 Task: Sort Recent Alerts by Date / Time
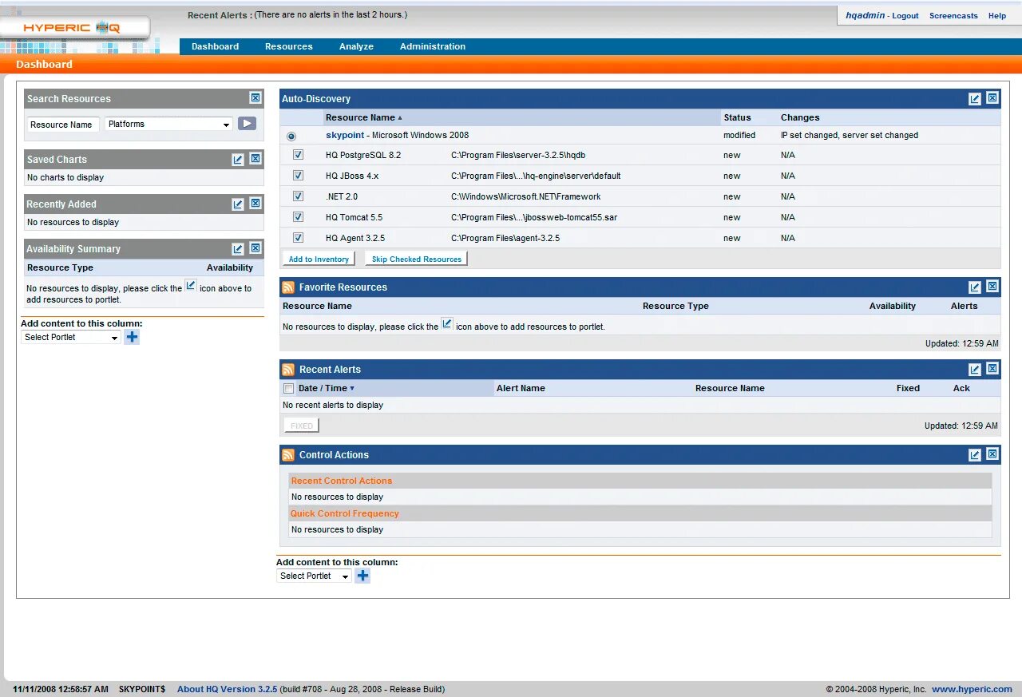pos(326,388)
